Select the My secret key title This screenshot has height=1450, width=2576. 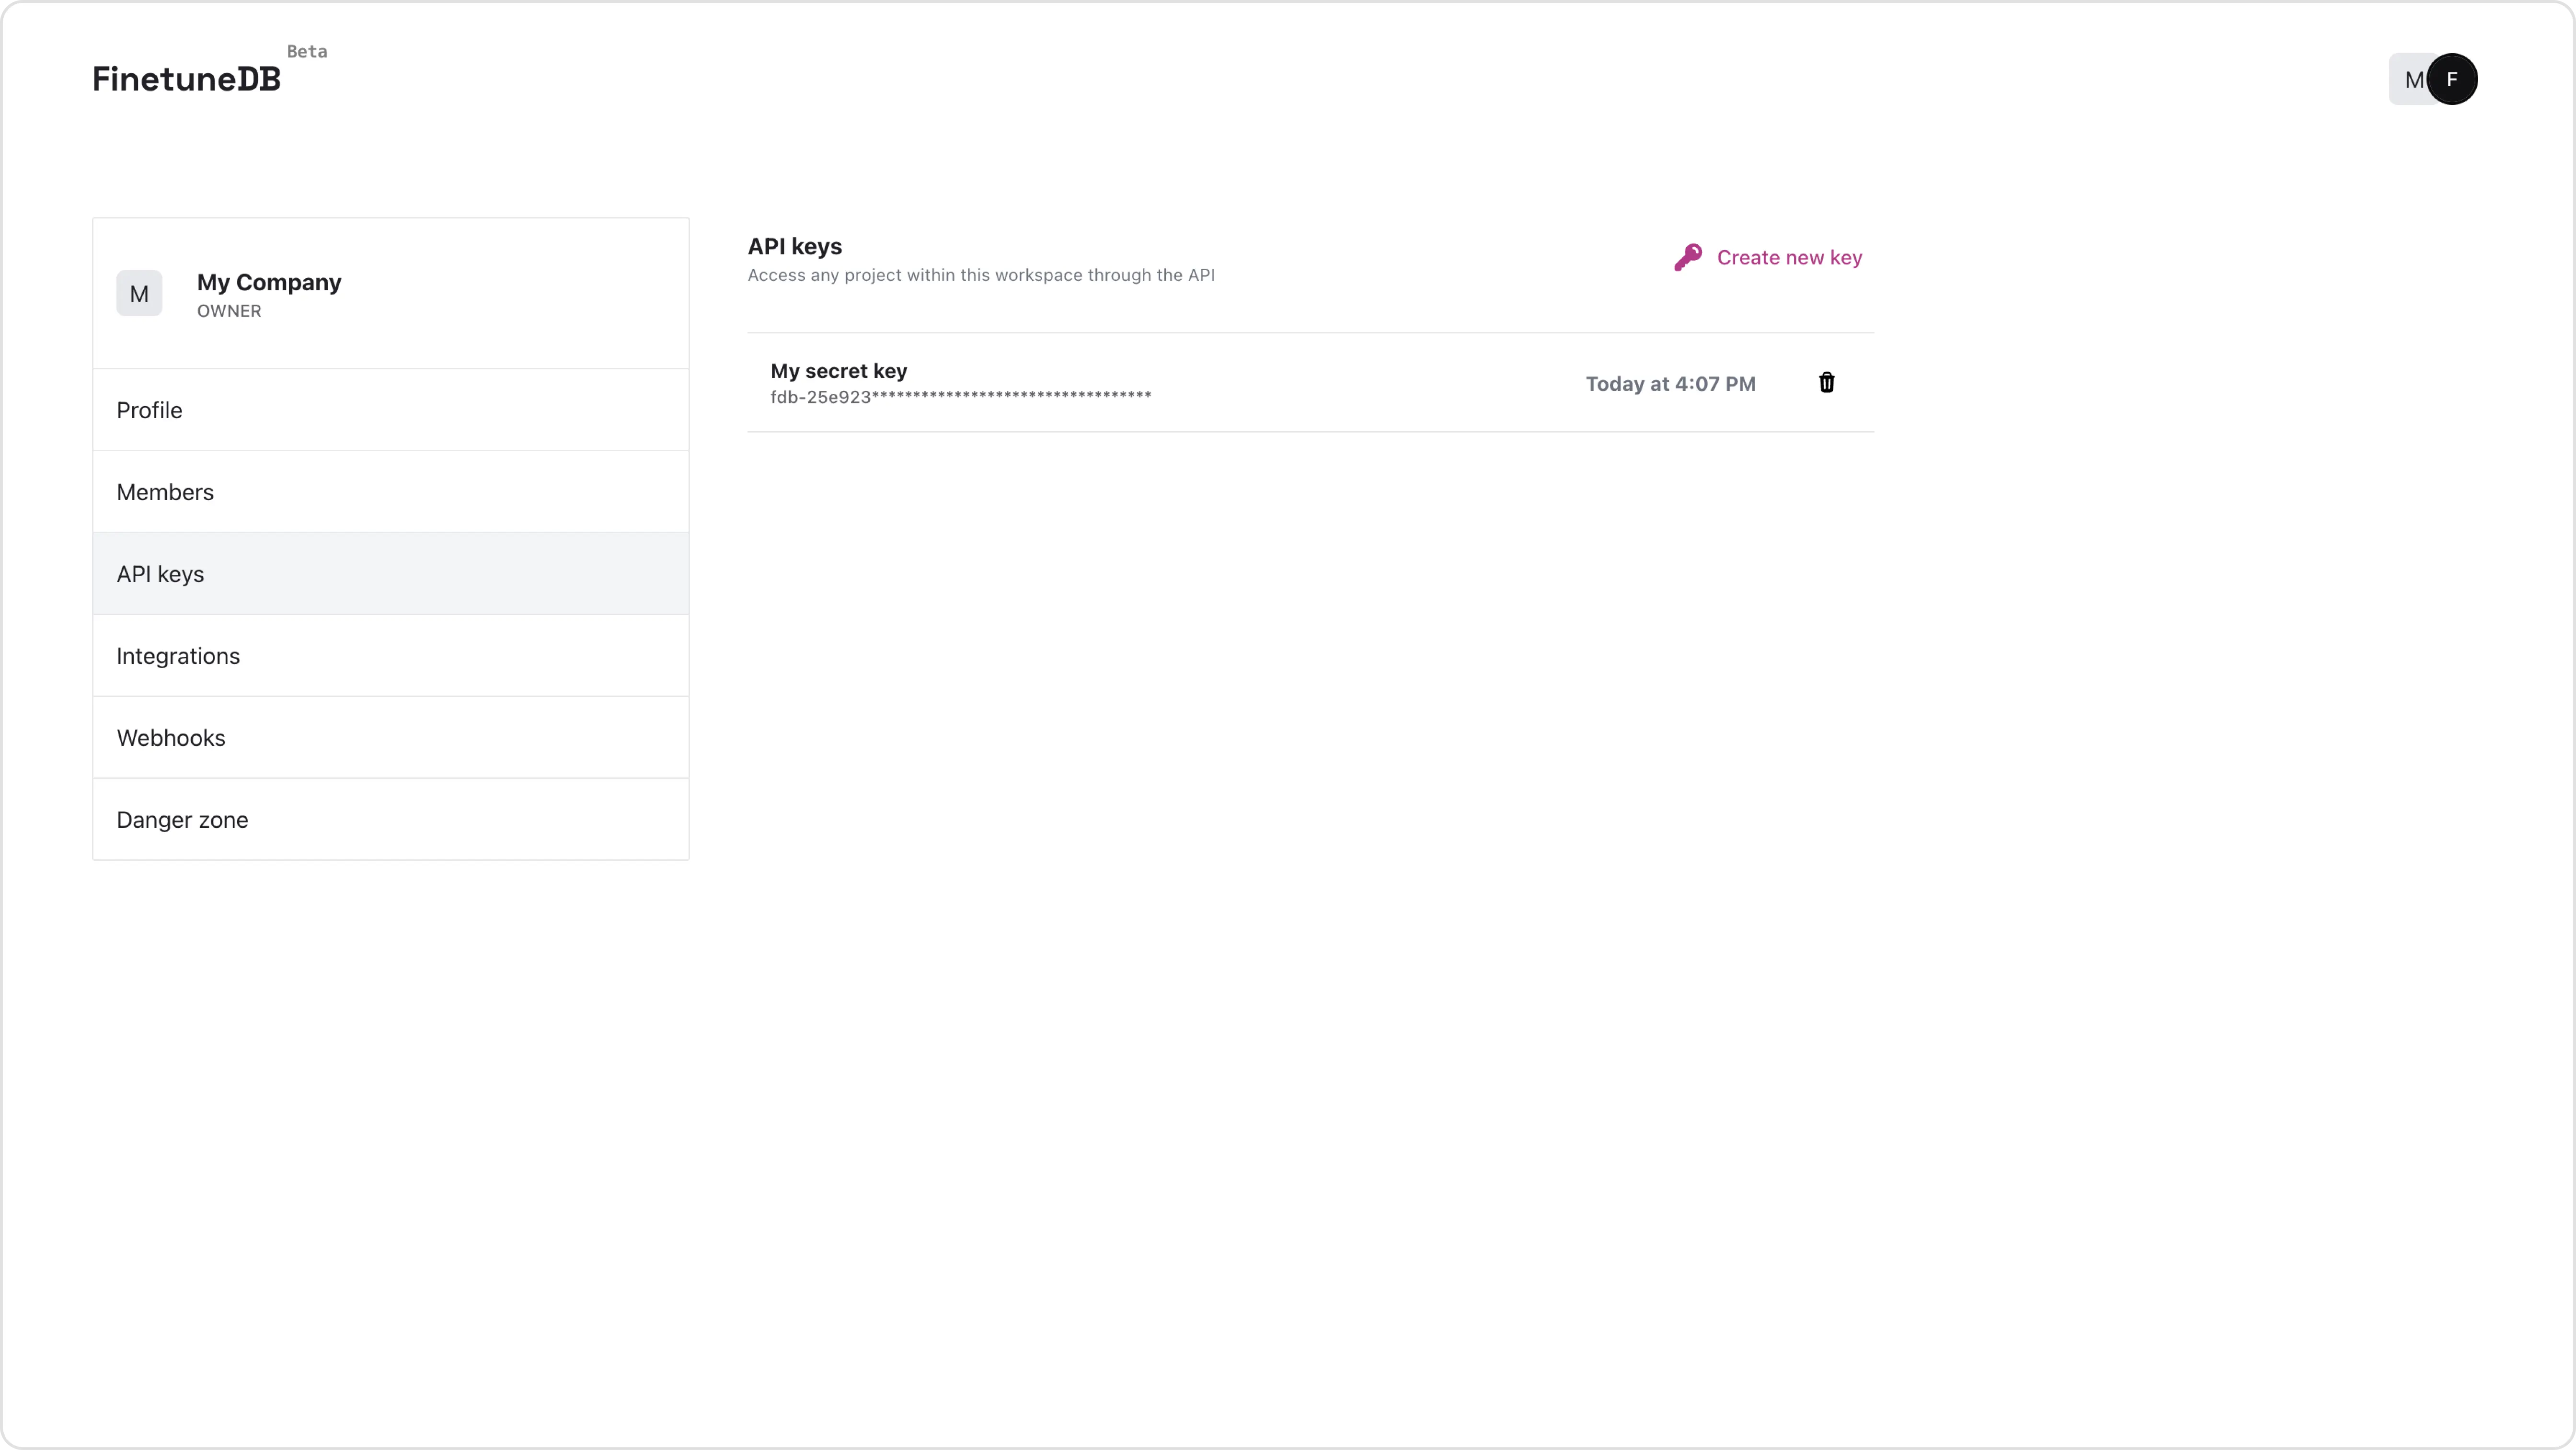click(x=838, y=371)
